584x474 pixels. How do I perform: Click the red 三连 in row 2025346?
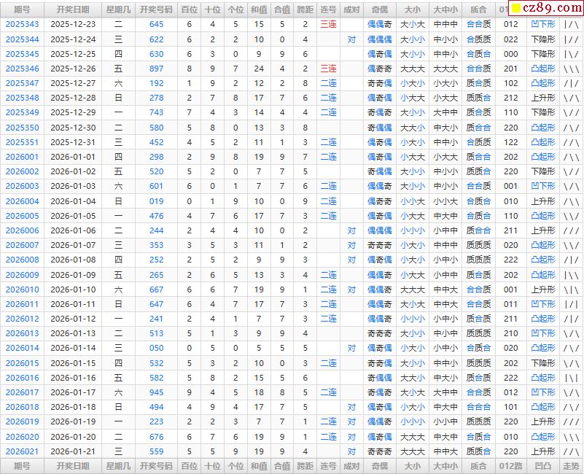(329, 69)
